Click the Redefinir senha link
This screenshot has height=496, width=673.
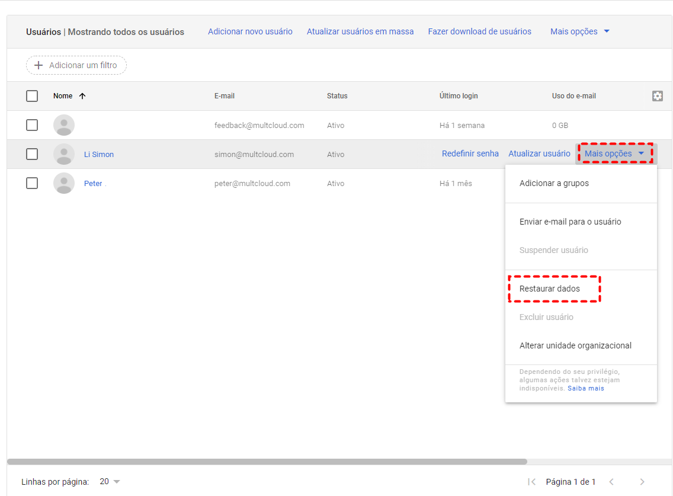coord(470,153)
